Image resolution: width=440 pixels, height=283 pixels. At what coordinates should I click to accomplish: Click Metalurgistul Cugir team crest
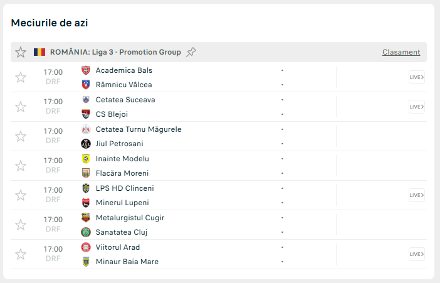coord(86,218)
